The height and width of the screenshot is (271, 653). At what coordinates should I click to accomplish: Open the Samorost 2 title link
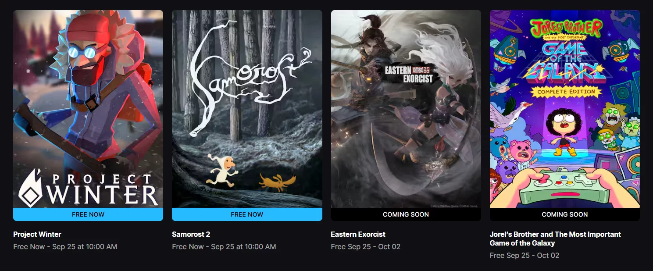(x=191, y=234)
